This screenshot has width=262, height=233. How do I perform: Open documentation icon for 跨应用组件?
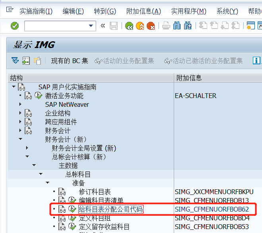pyautogui.click(x=28, y=121)
